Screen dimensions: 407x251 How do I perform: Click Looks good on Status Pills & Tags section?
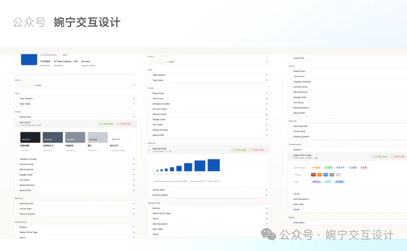(x=380, y=156)
